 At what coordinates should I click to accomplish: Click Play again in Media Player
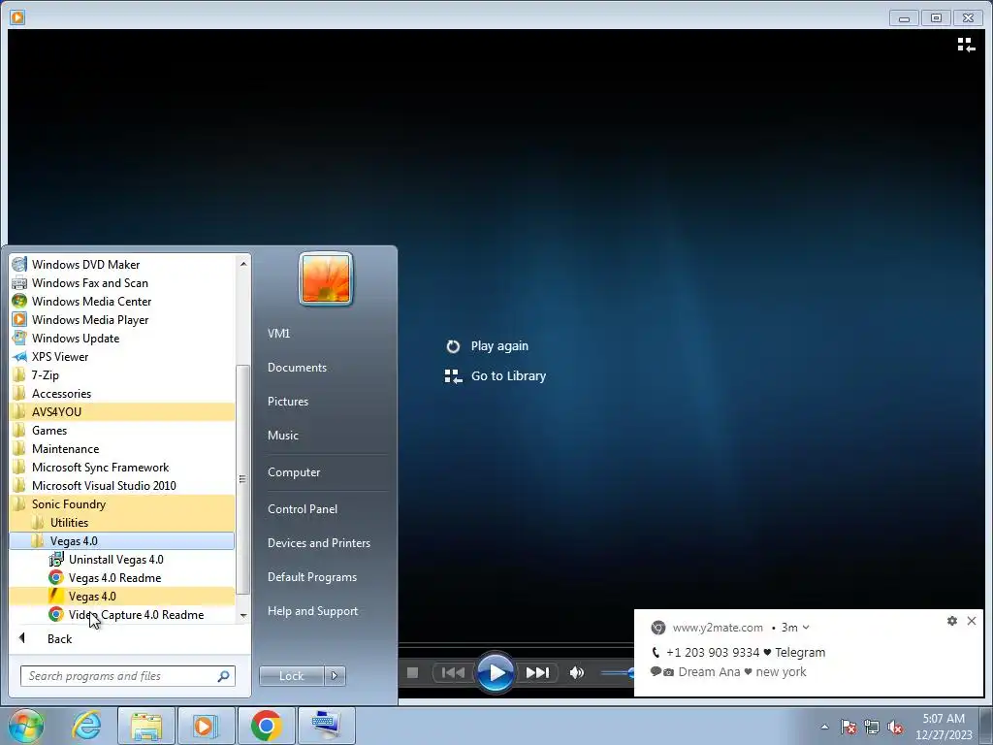pos(488,346)
